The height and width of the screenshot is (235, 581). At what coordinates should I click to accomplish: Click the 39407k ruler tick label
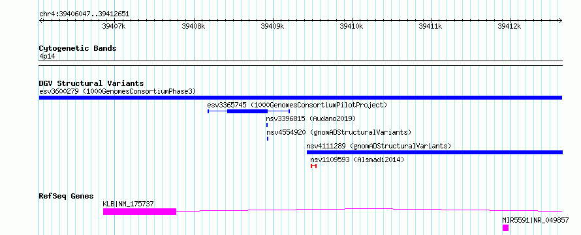click(114, 26)
